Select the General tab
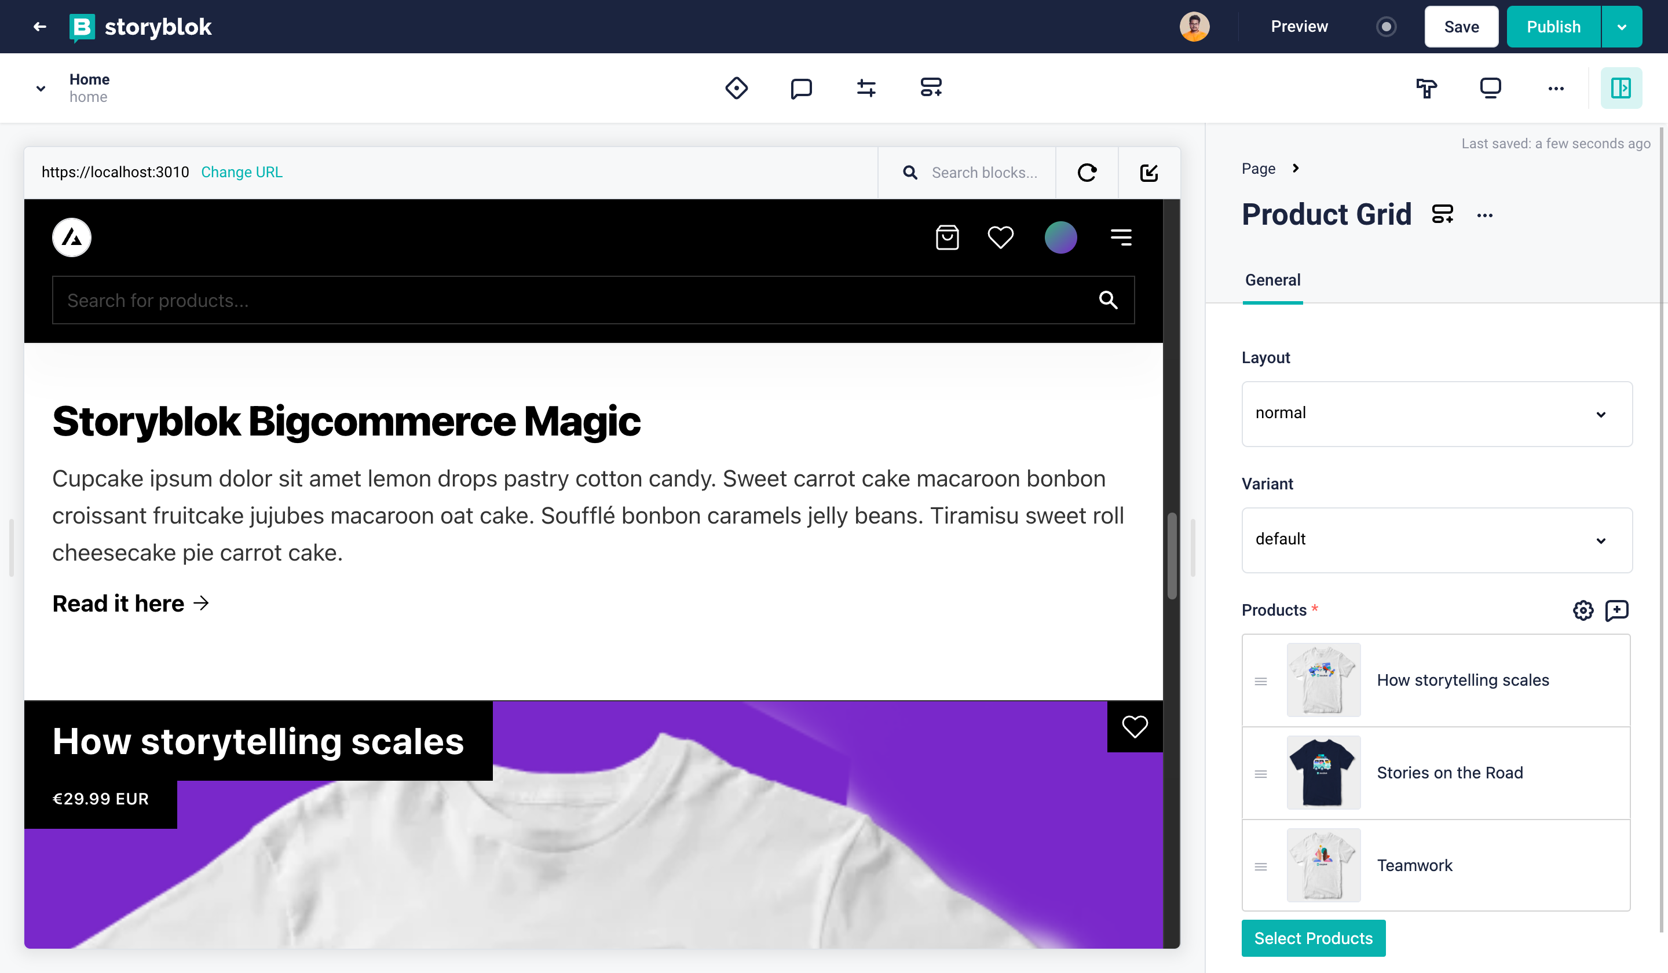Viewport: 1668px width, 973px height. click(1272, 280)
